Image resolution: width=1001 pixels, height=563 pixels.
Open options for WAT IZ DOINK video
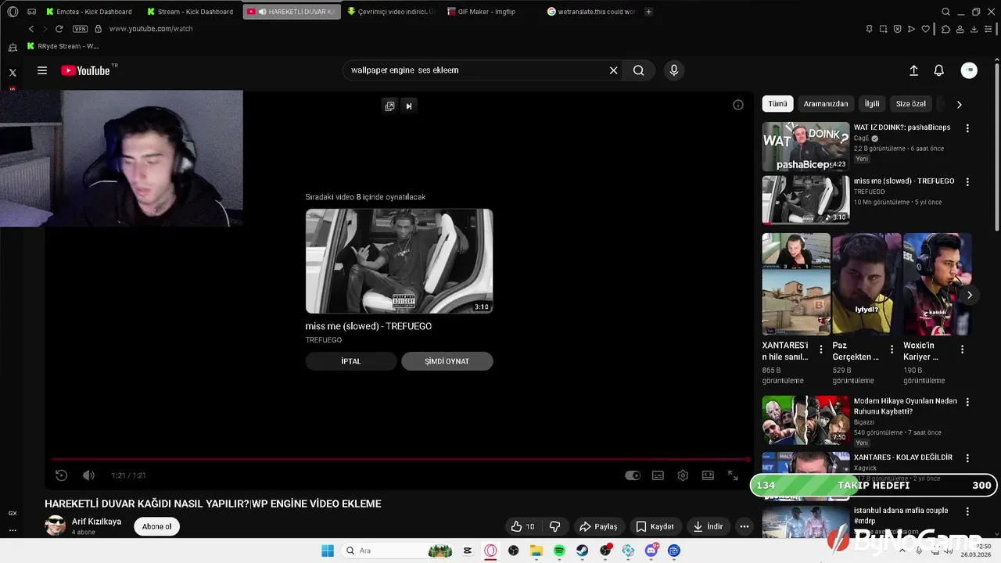(967, 128)
